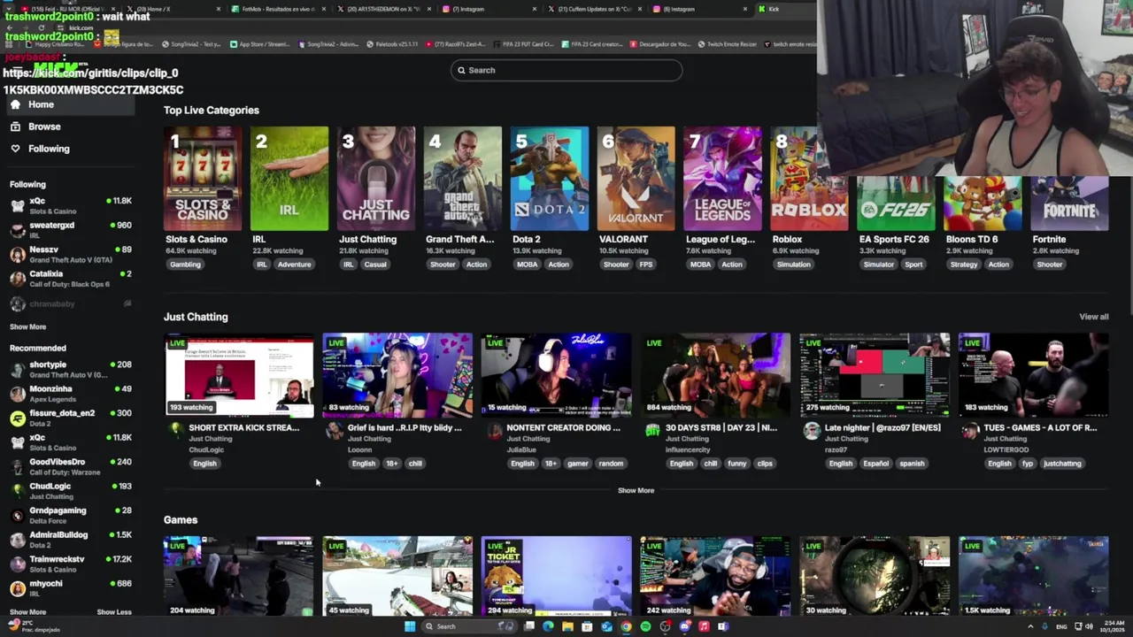1133x637 pixels.
Task: Open Discord from the Windows taskbar
Action: tap(685, 626)
